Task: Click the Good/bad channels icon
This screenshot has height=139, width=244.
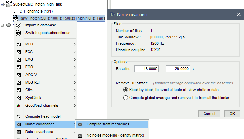Action: pyautogui.click(x=18, y=106)
